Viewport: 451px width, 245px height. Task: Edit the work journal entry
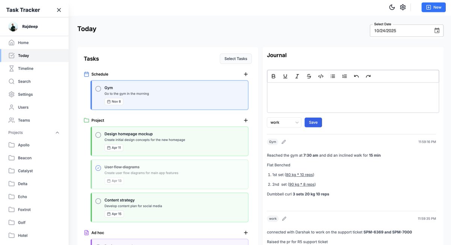pyautogui.click(x=284, y=219)
